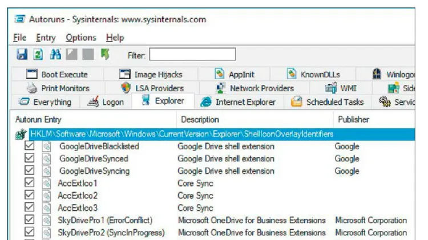The width and height of the screenshot is (428, 240).
Task: Uncheck the GoogleDriveBlacklisted entry checkbox
Action: pyautogui.click(x=29, y=145)
